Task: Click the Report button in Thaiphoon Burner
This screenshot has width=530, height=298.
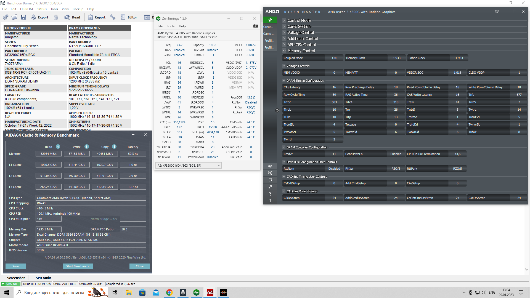Action: pos(97,17)
